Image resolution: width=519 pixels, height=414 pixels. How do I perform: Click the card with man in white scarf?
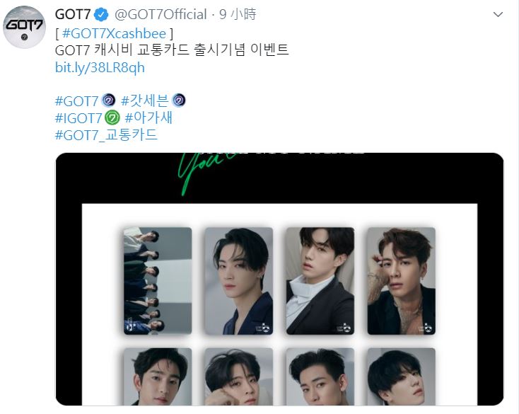pos(320,281)
